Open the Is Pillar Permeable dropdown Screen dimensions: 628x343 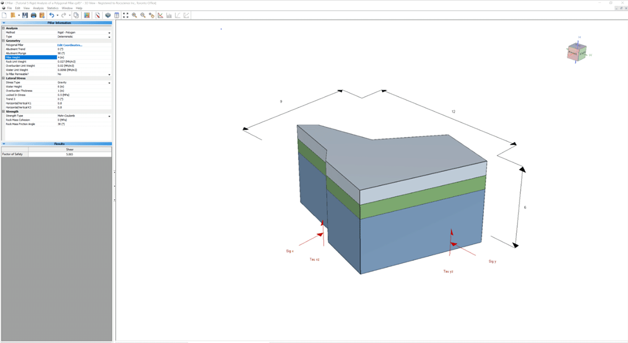pyautogui.click(x=109, y=74)
